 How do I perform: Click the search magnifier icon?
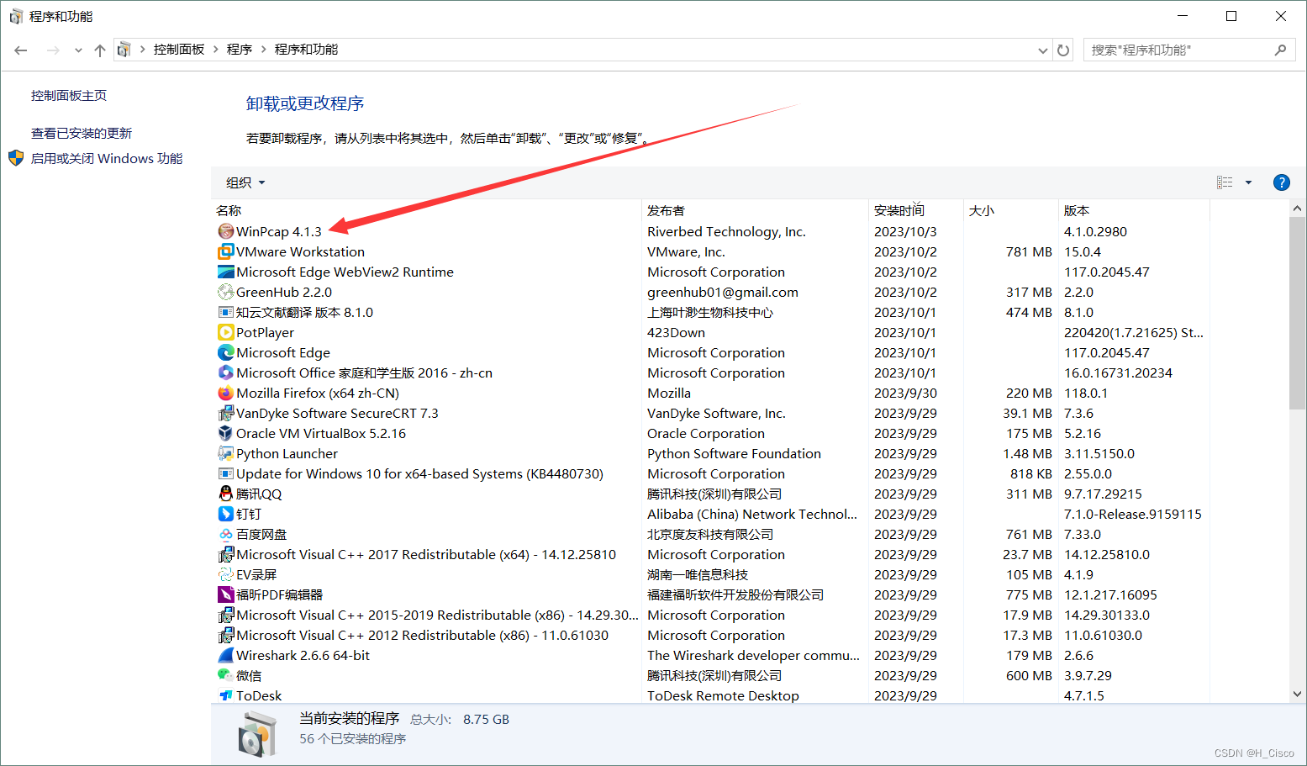(1280, 50)
